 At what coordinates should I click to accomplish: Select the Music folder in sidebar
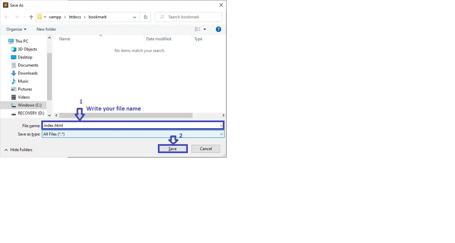pos(23,81)
